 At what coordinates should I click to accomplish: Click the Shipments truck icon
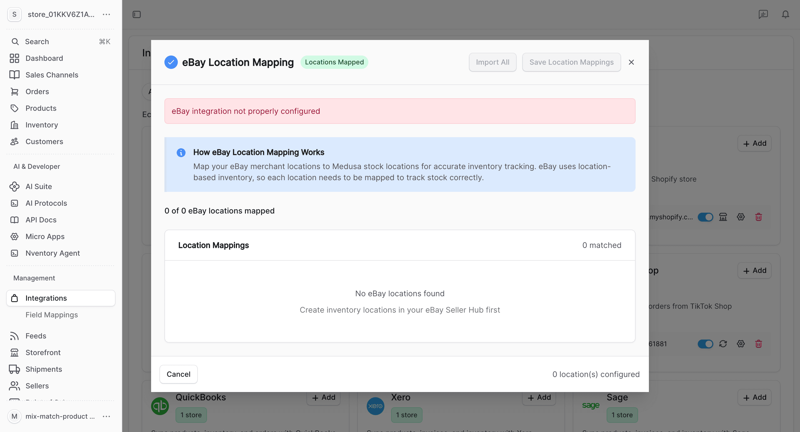pos(14,369)
